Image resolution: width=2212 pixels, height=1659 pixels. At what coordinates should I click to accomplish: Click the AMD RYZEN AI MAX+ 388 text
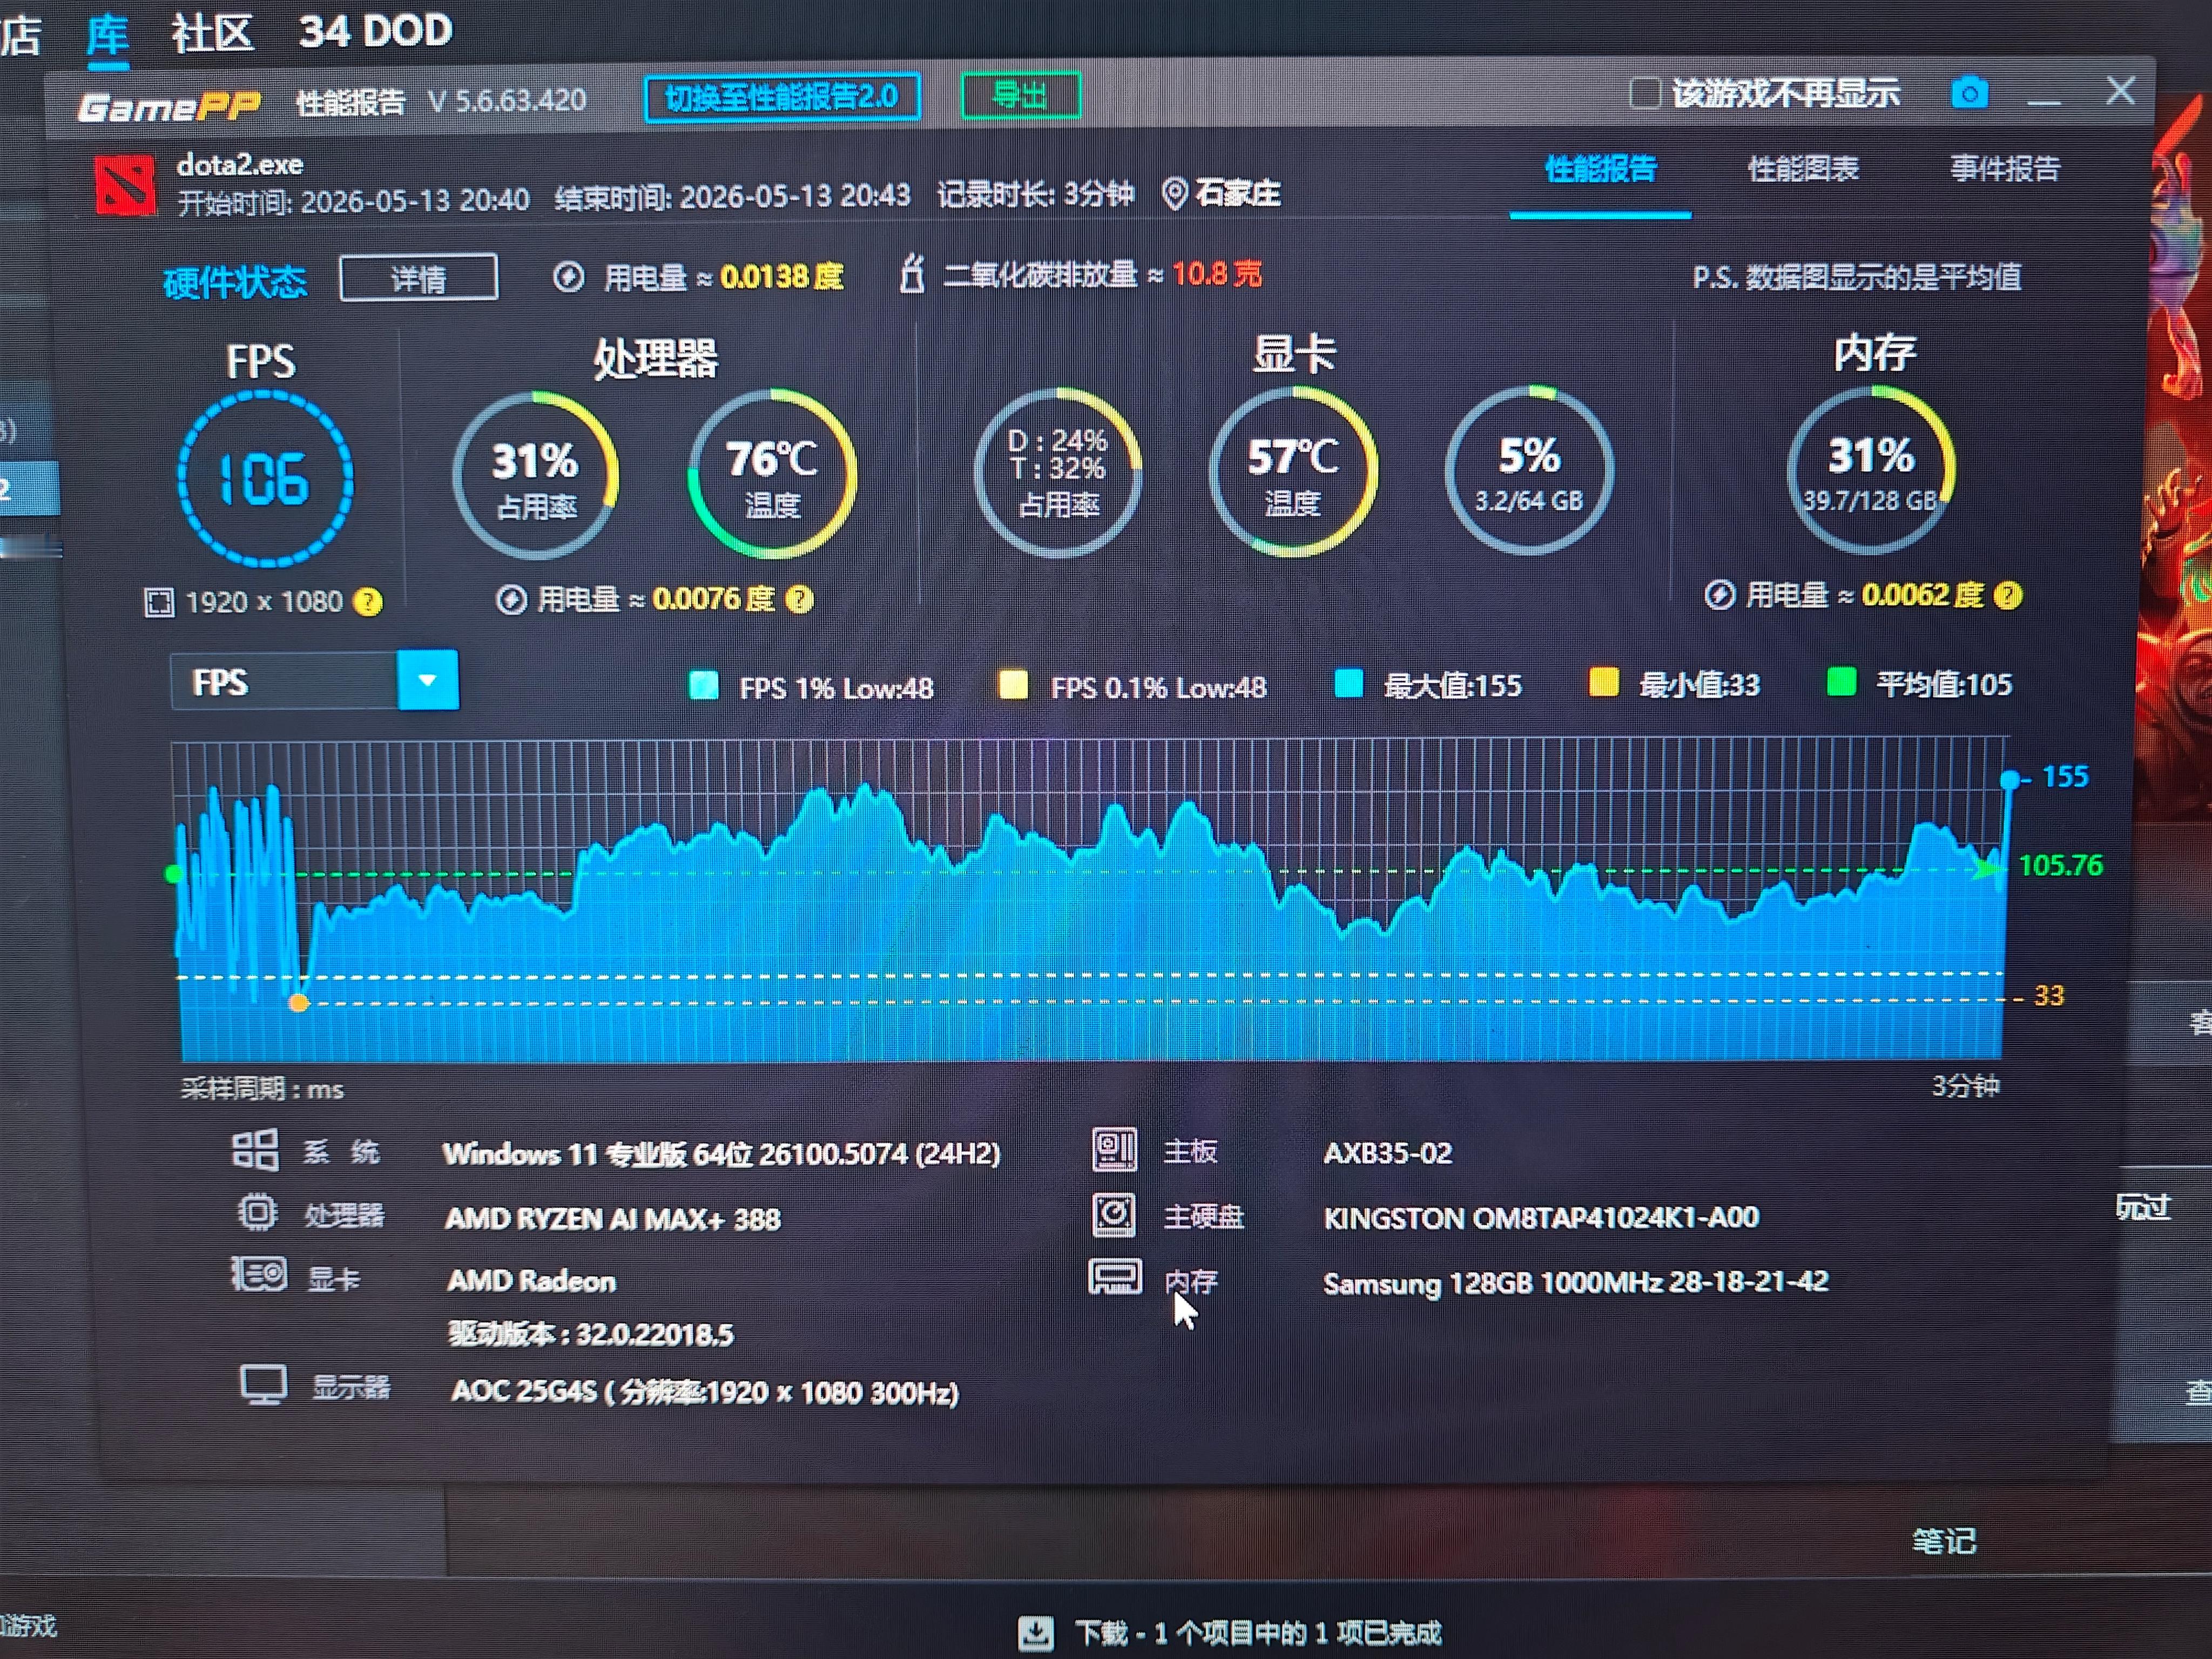coord(613,1219)
